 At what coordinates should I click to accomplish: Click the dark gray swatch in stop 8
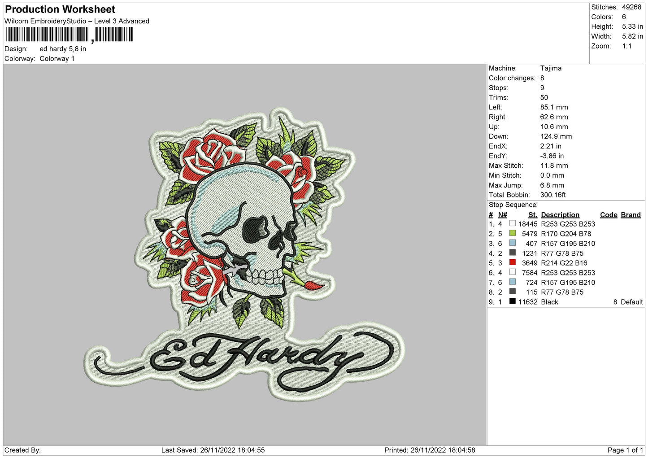point(512,292)
